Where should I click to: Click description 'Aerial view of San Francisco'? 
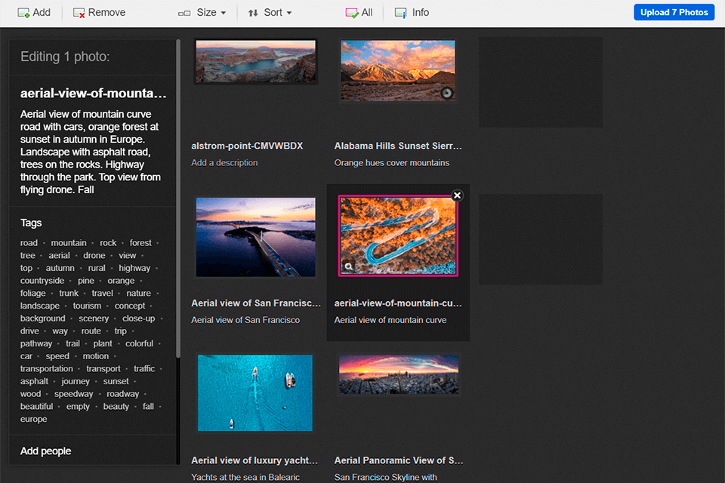245,320
